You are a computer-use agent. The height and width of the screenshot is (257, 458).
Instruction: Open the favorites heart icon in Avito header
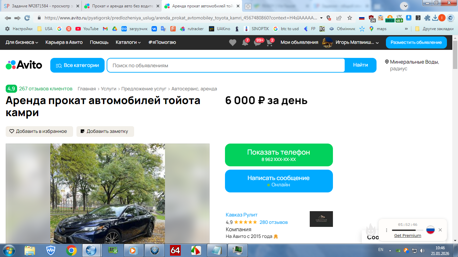pyautogui.click(x=232, y=42)
